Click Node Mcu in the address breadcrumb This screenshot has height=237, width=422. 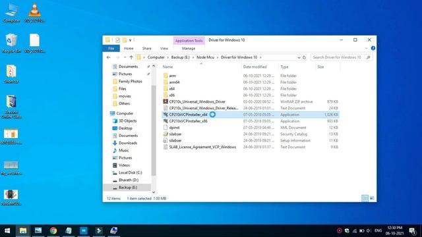(x=205, y=57)
